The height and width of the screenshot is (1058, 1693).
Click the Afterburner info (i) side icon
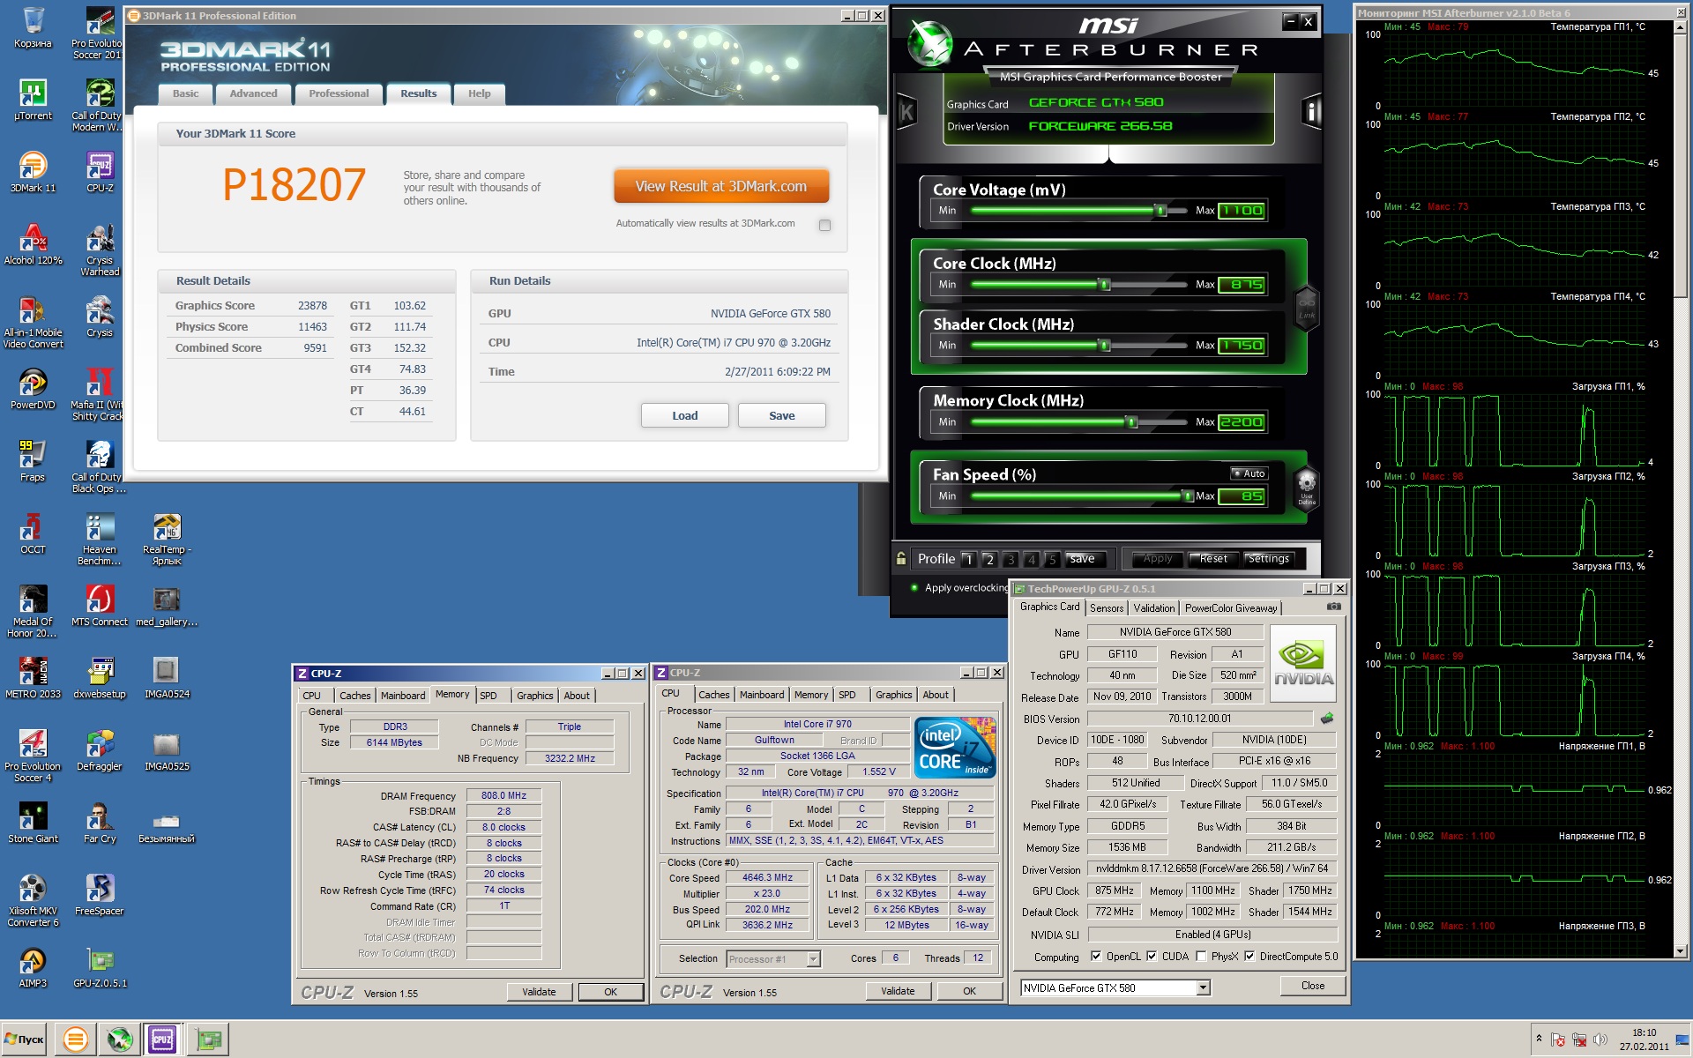1312,111
